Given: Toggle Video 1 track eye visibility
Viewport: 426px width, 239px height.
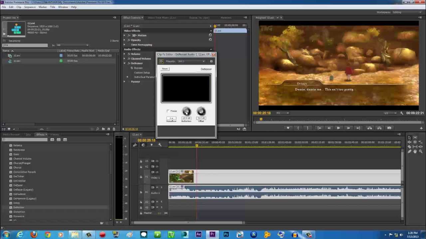Looking at the screenshot, I should 157,172.
